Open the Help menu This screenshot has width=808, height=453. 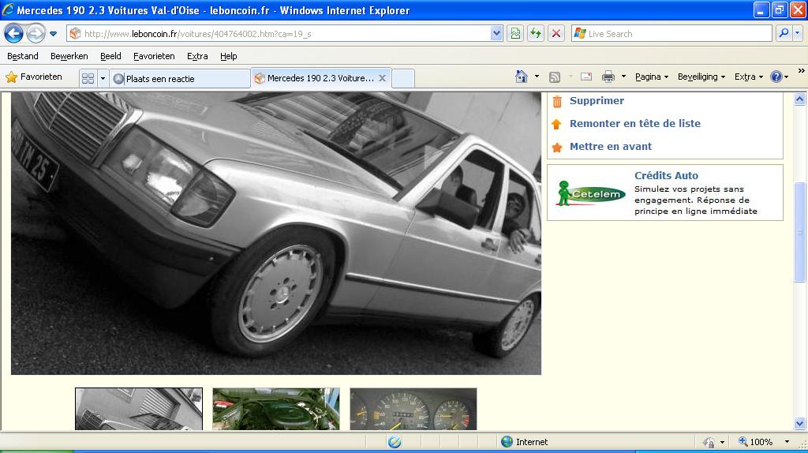click(x=229, y=56)
